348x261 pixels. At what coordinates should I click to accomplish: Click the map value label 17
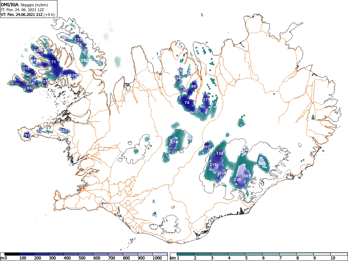tap(206, 100)
